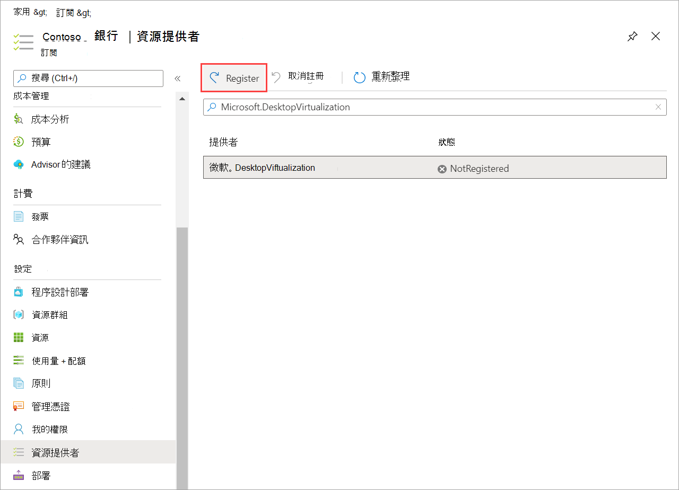
Task: Click the 成本分析 cost analysis icon
Action: (19, 119)
